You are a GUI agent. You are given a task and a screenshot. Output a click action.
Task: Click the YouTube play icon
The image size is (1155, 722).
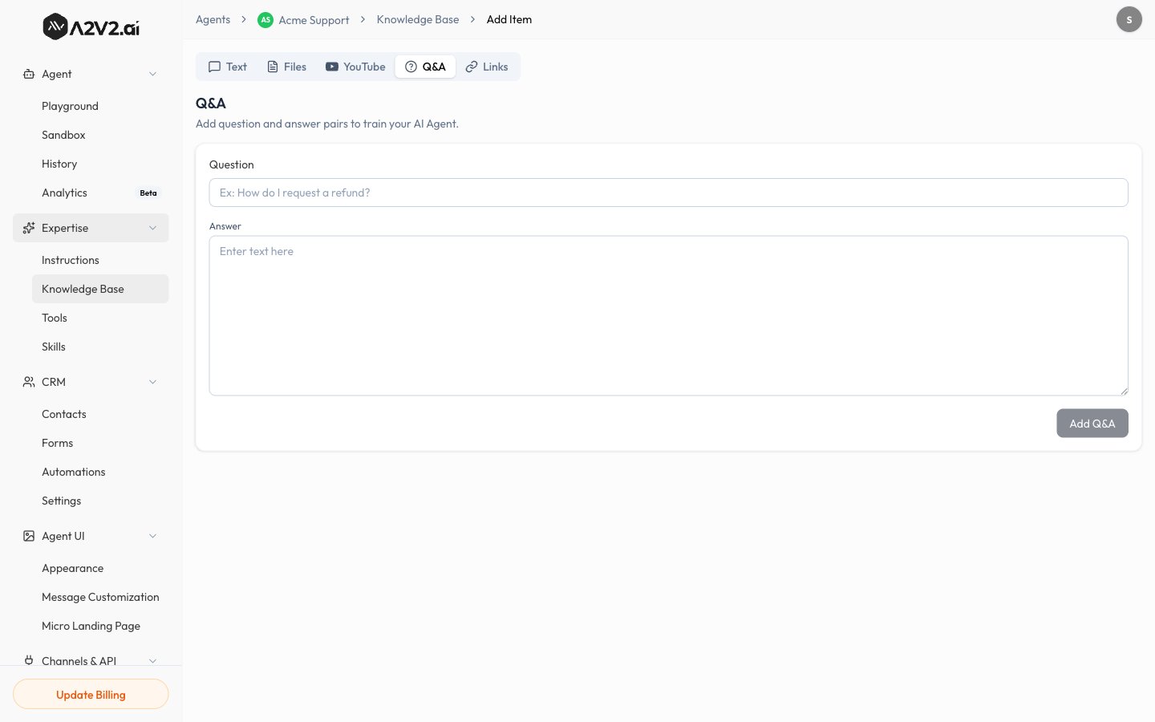(x=332, y=67)
